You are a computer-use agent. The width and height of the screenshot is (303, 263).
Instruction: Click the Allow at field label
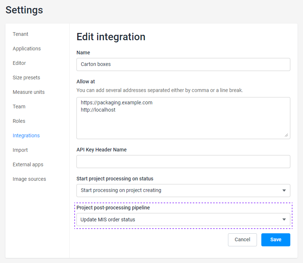click(x=86, y=82)
